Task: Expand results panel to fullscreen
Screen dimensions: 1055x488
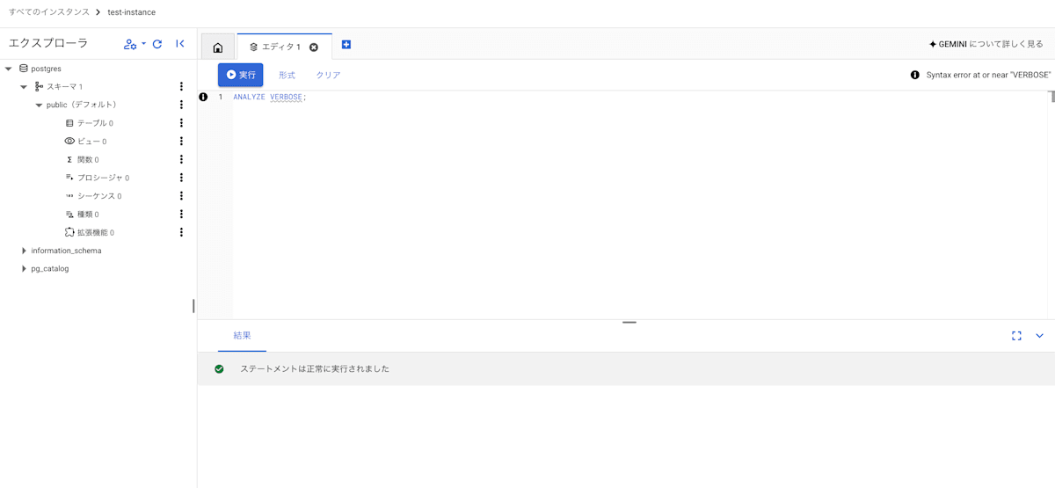Action: [x=1016, y=336]
